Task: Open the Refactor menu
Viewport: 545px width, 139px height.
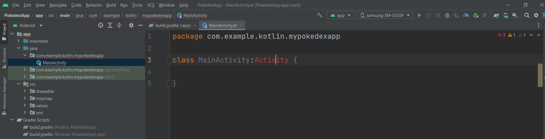Action: tap(94, 5)
